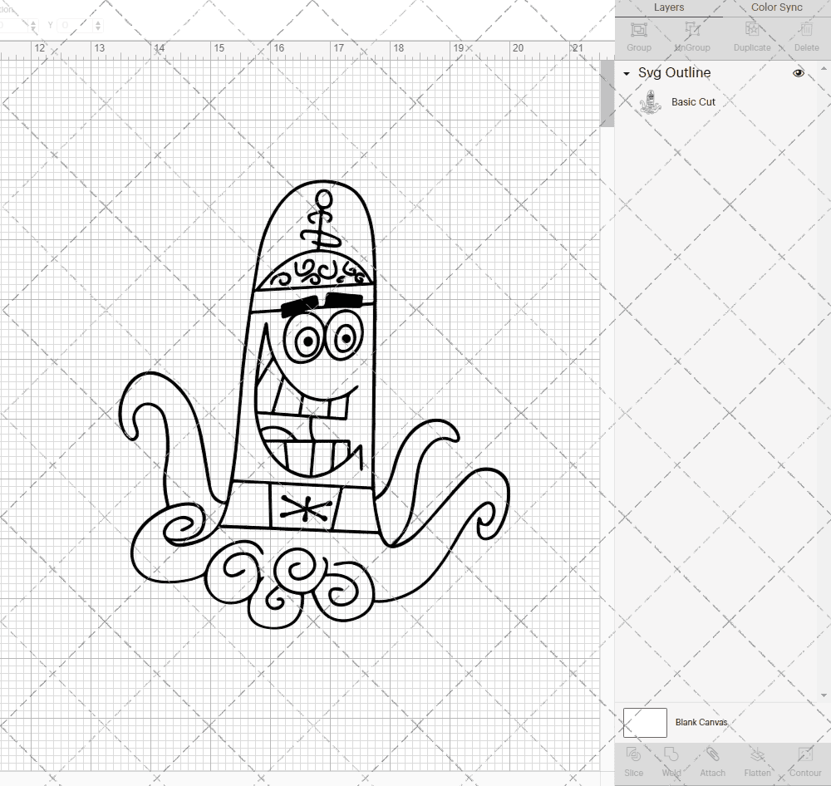The image size is (831, 786).
Task: Toggle visibility of Svg Outline layer
Action: (x=798, y=73)
